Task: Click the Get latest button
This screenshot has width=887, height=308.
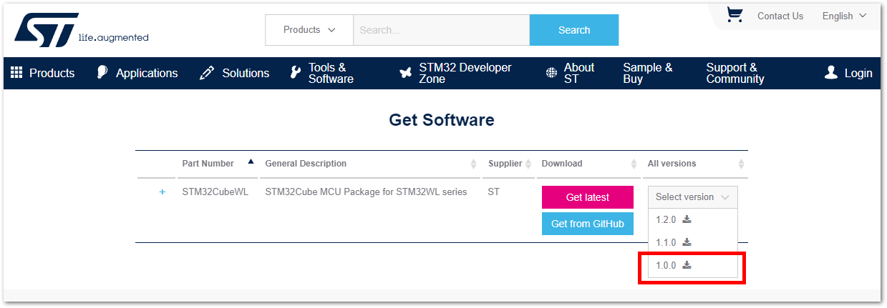Action: click(588, 197)
